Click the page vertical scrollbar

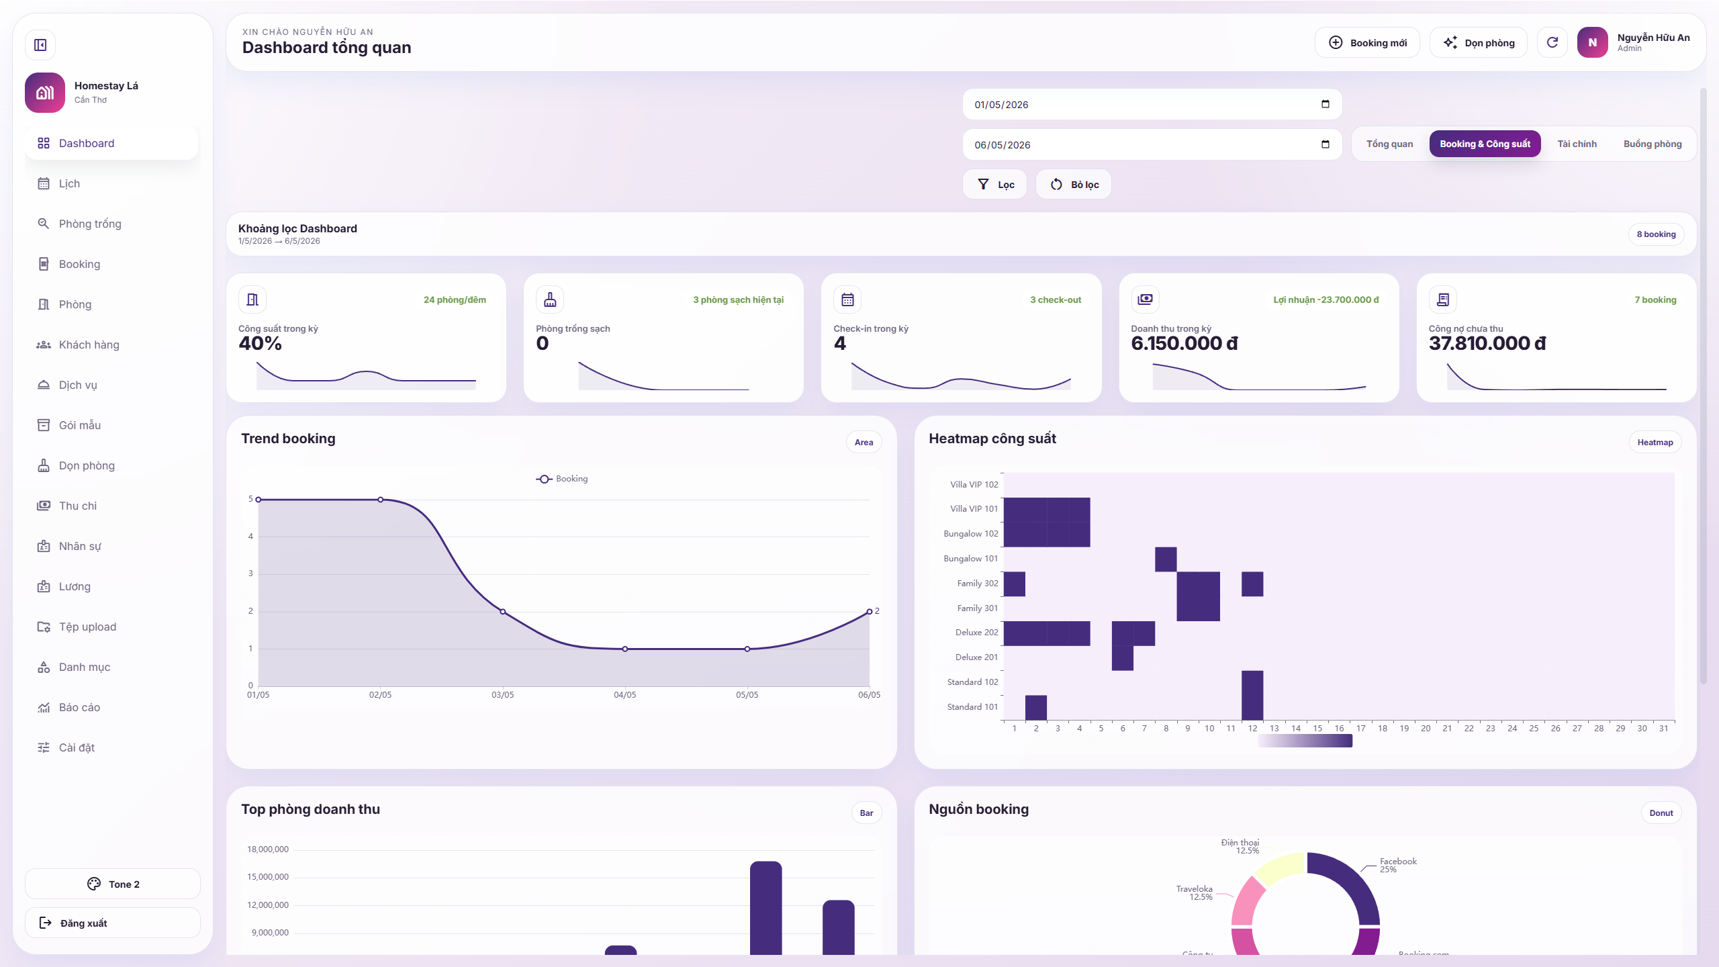click(1703, 386)
